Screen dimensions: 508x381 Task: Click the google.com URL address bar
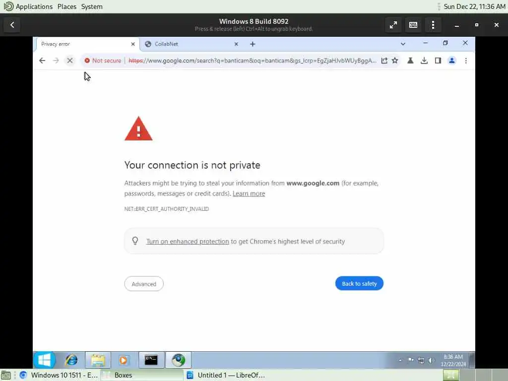[x=253, y=61]
